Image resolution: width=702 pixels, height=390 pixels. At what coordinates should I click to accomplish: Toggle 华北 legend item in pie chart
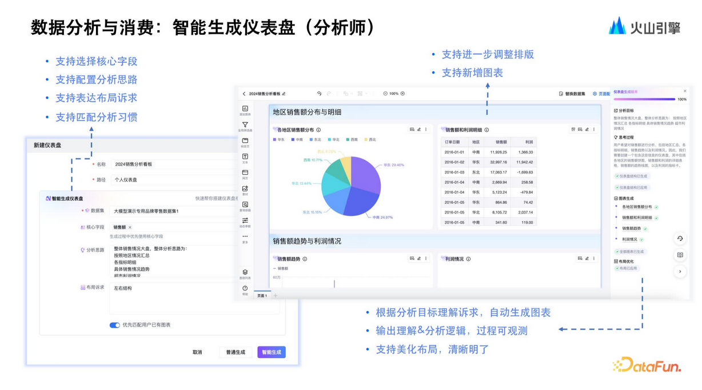[x=334, y=139]
